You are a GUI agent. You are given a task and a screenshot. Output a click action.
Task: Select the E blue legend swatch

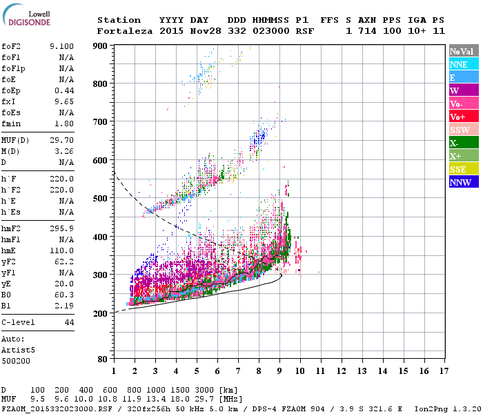coord(464,77)
